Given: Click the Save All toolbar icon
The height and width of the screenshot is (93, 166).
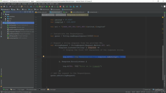Looking at the screenshot, I should (x=4, y=6).
